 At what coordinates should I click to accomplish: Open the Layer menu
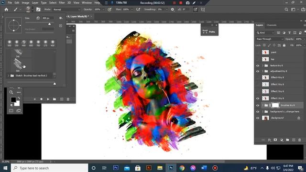pos(35,3)
